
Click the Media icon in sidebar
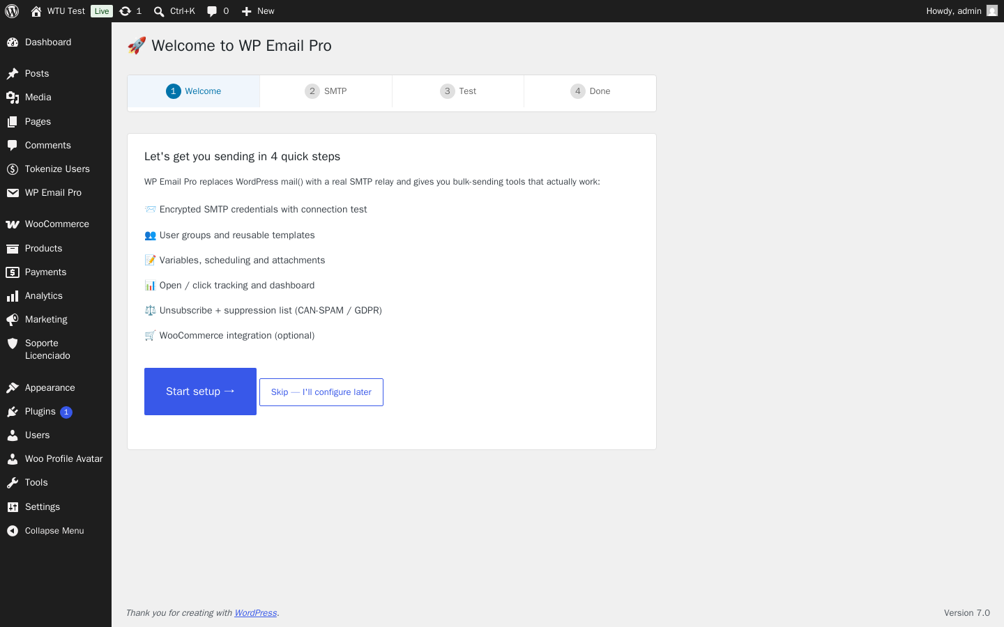pyautogui.click(x=13, y=98)
